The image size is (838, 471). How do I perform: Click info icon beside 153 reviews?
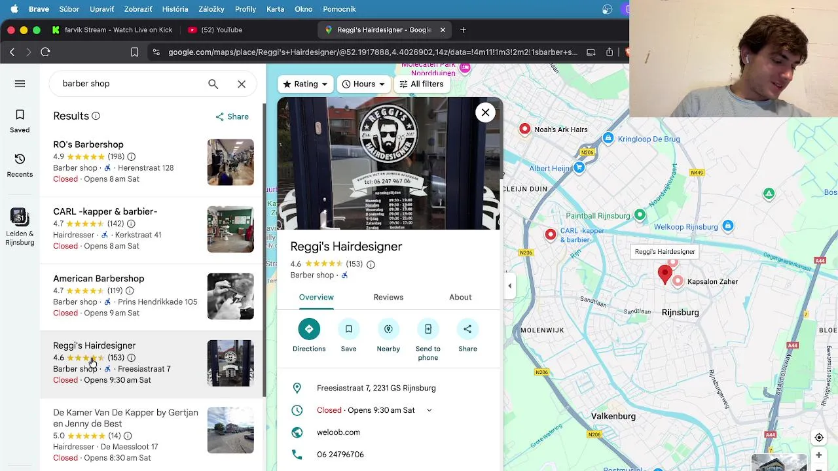pos(371,264)
